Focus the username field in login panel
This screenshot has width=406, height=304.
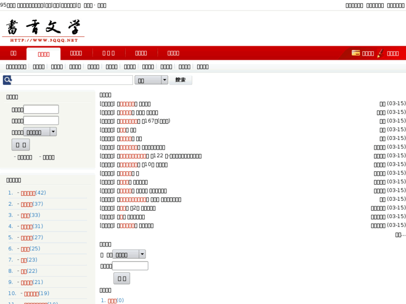coord(41,109)
